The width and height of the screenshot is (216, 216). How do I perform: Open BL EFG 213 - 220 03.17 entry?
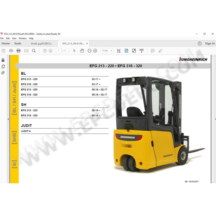click(65, 79)
